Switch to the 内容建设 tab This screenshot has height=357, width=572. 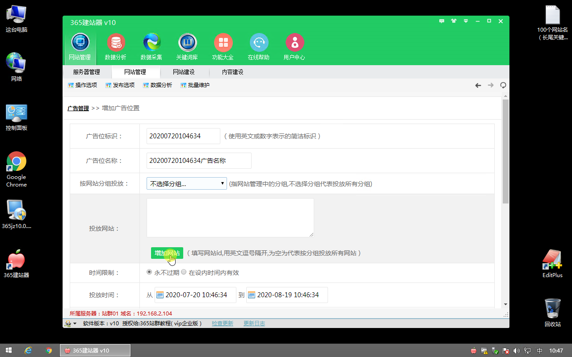point(232,72)
